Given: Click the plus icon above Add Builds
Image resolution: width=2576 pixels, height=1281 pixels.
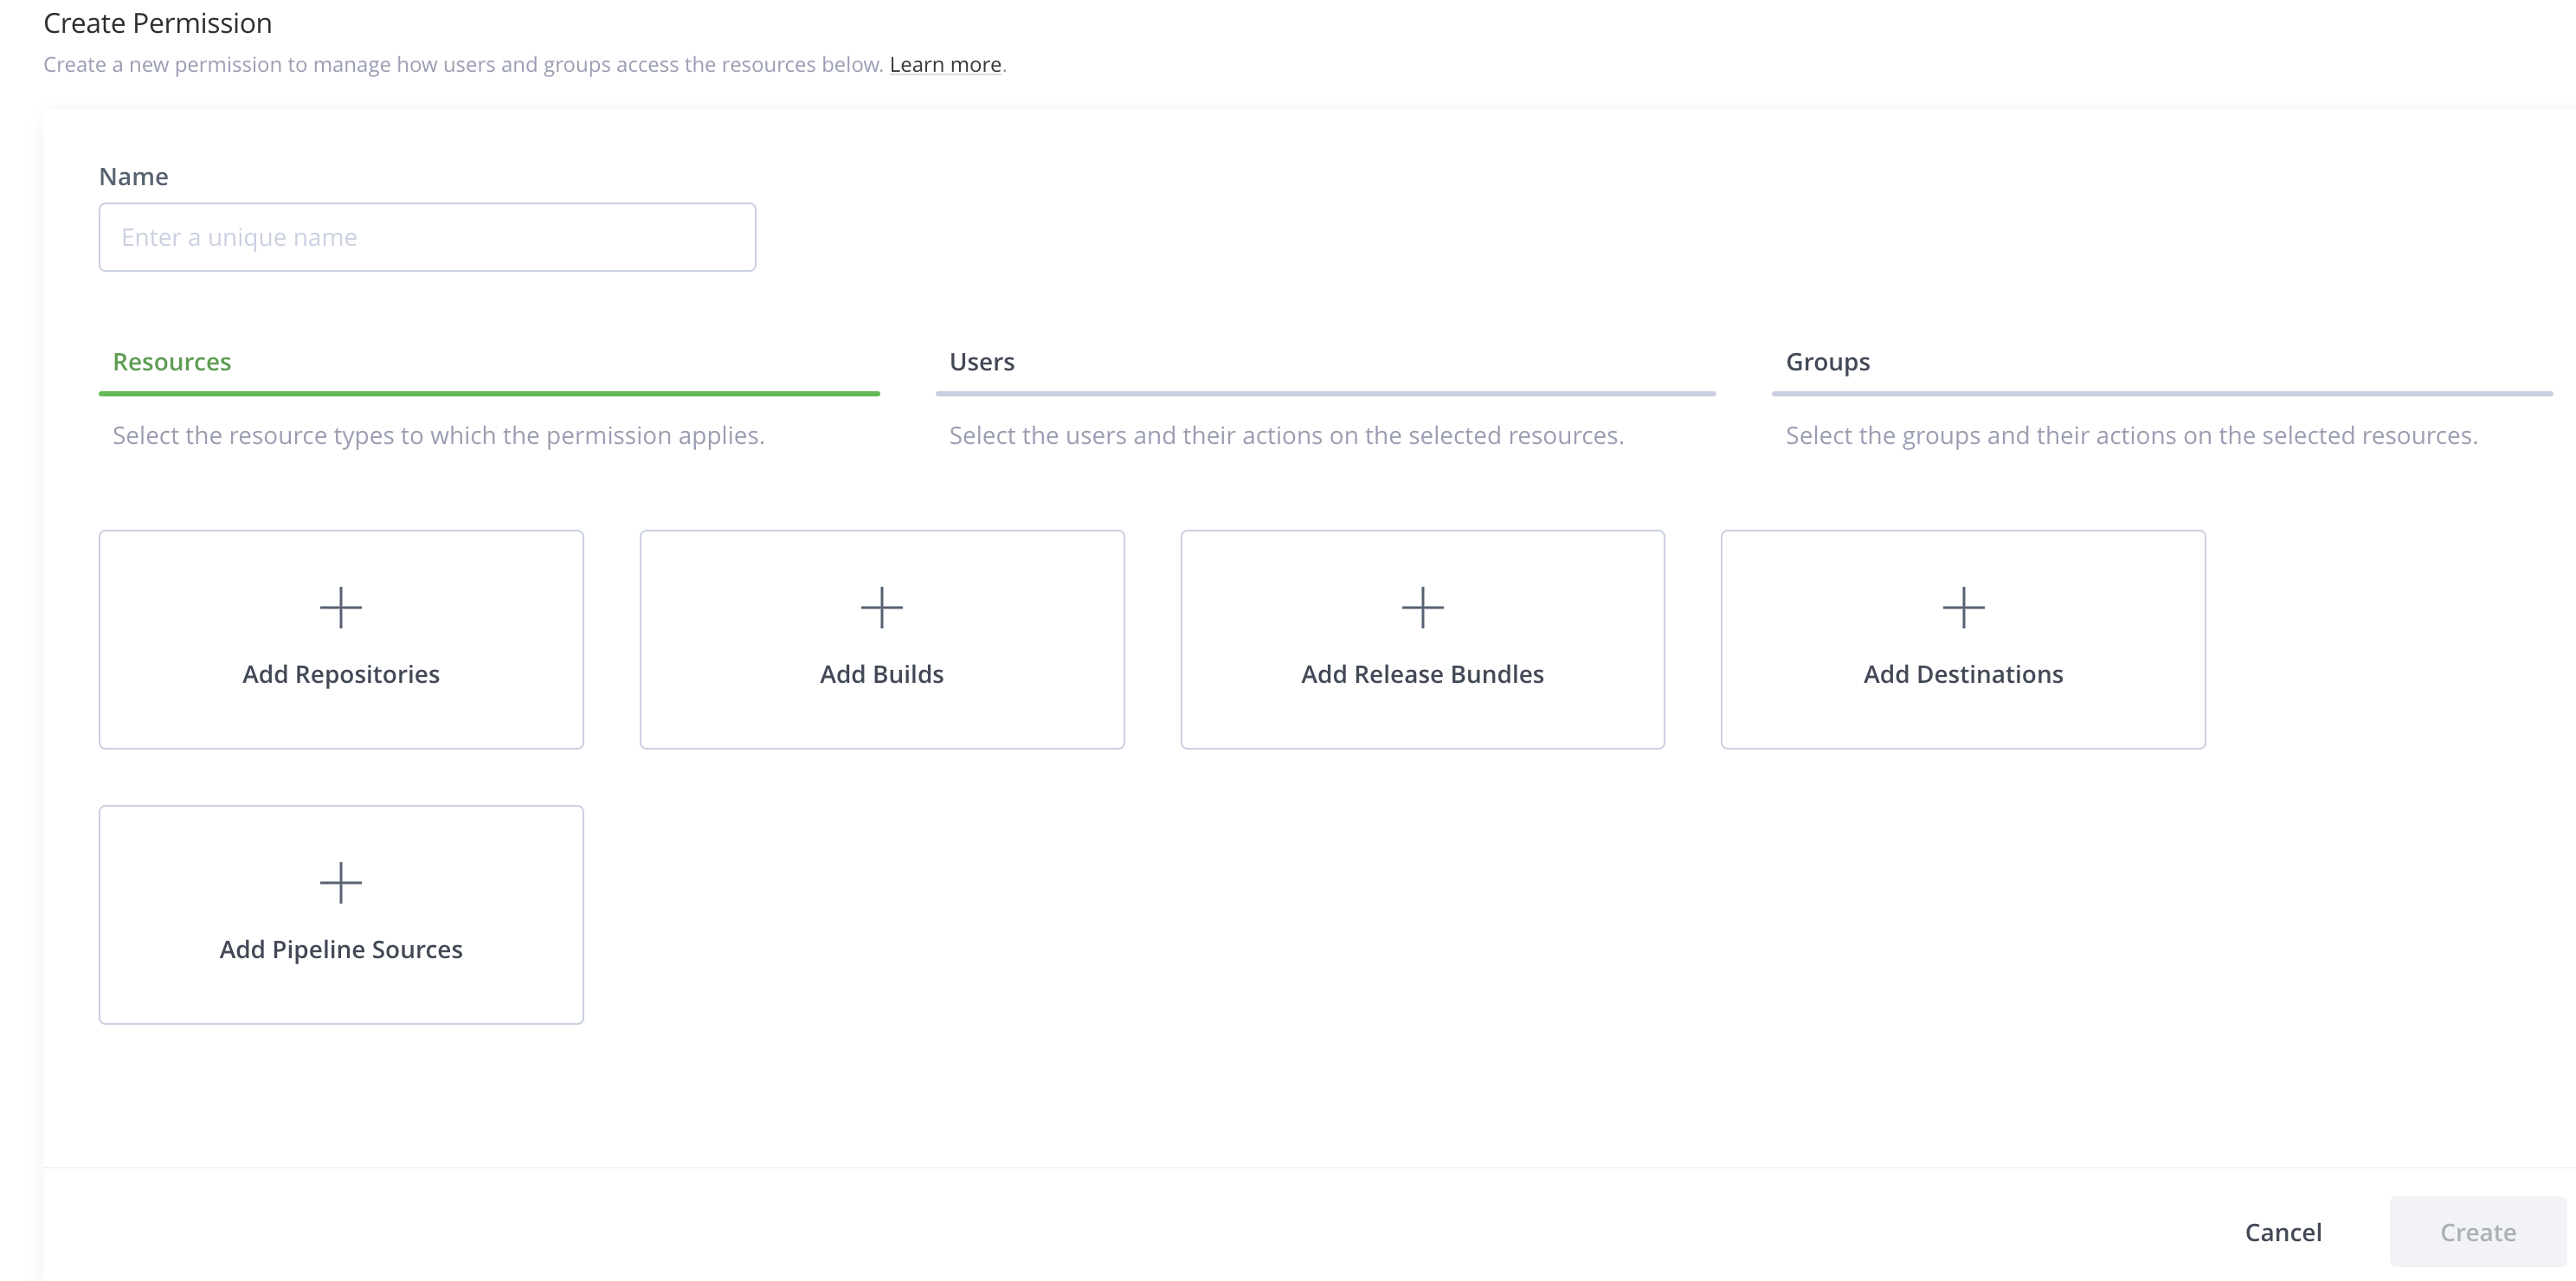Looking at the screenshot, I should click(x=881, y=607).
